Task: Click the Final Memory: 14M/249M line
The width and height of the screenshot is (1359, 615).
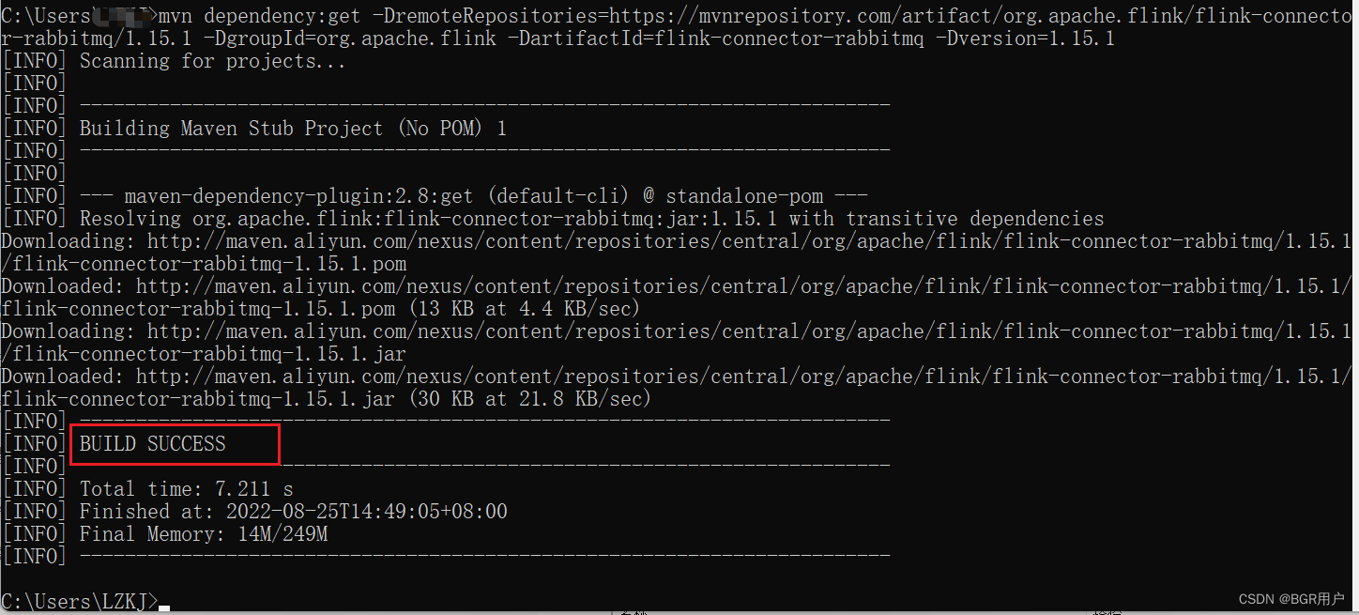Action: (x=204, y=534)
